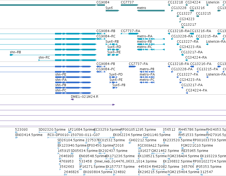Select the Syx6-PB protein label
Viewport: 226px width, 176px height.
(x=119, y=85)
